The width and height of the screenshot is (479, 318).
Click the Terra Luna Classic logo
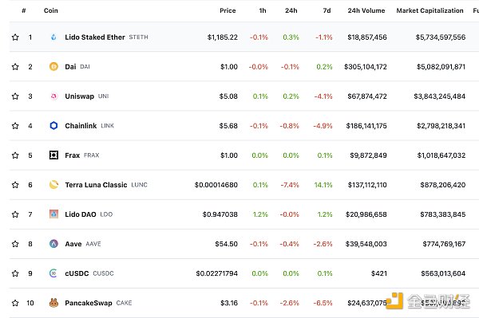(x=53, y=185)
